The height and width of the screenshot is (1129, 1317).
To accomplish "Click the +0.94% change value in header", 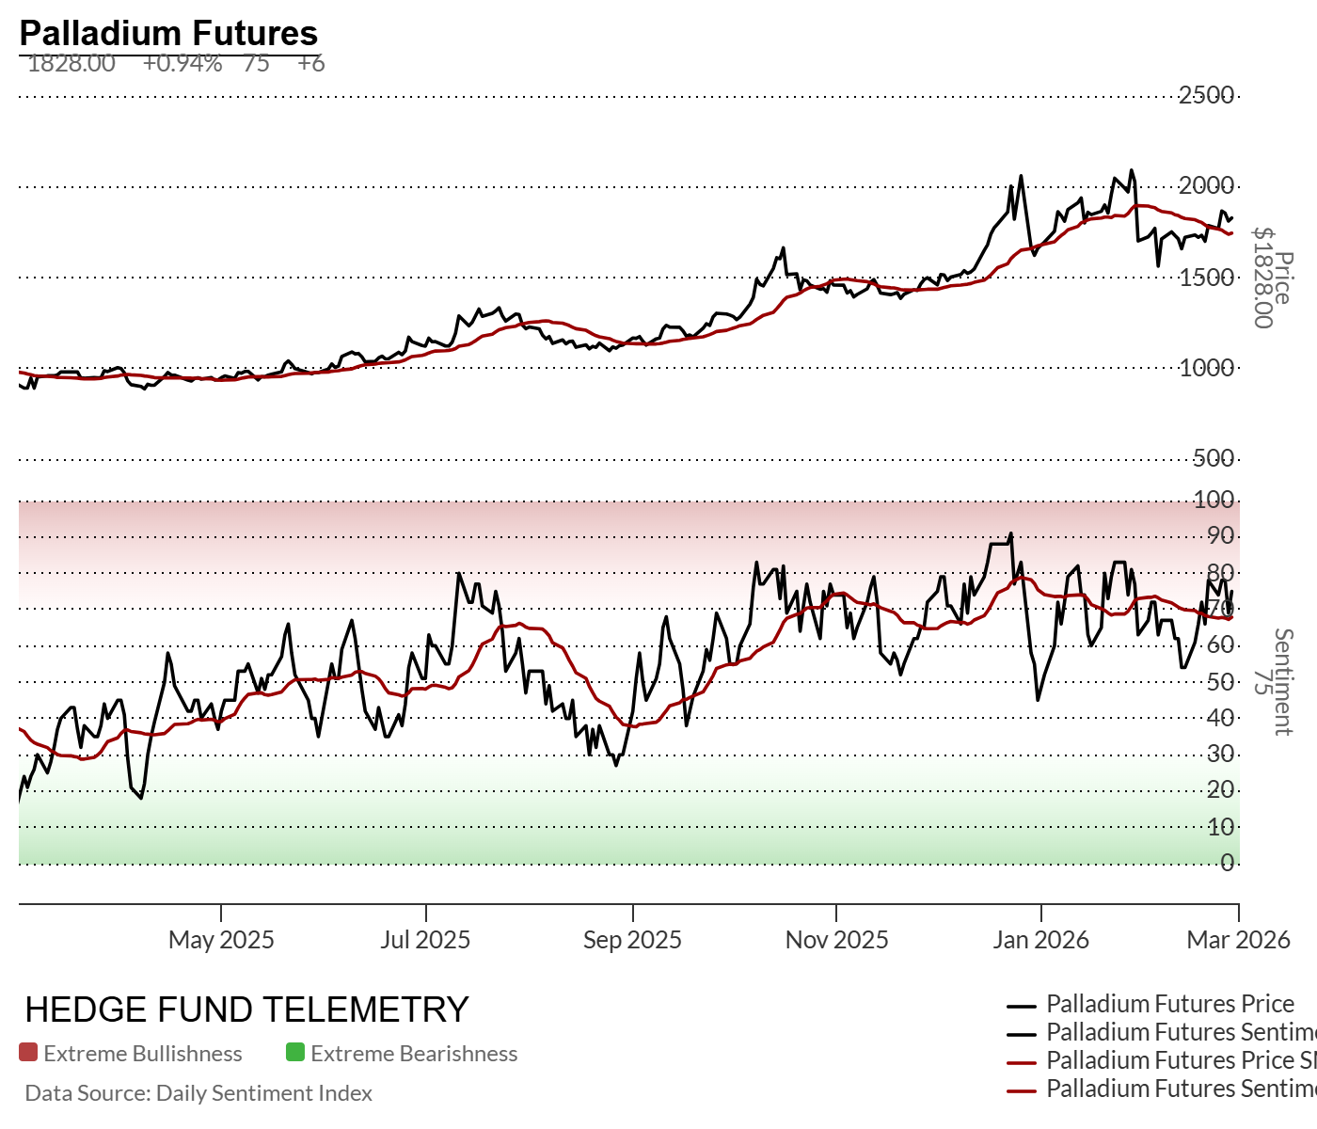I will (182, 63).
